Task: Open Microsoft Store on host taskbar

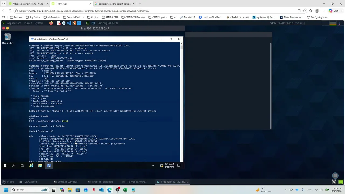Action: (x=78, y=190)
